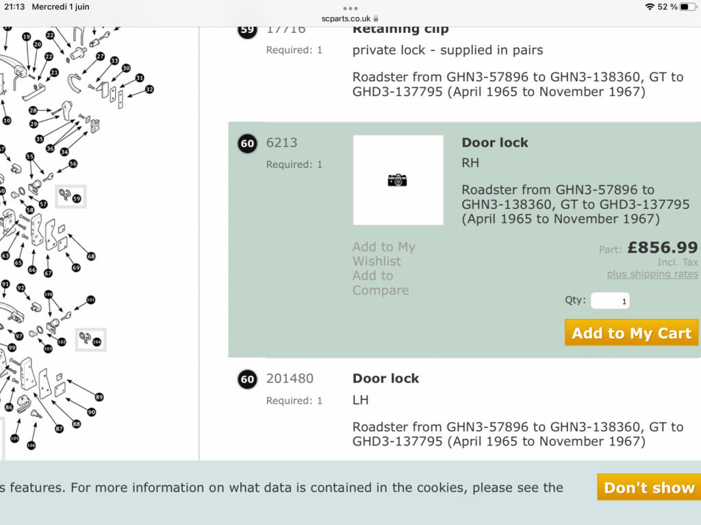Click diagram callout number 32

149,90
